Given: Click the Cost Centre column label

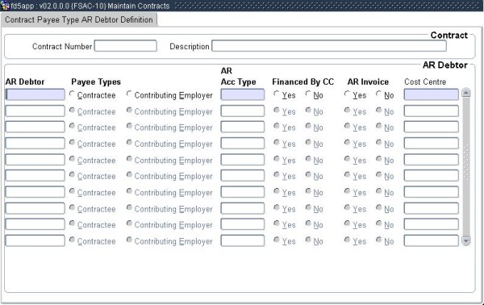Looking at the screenshot, I should pos(425,81).
